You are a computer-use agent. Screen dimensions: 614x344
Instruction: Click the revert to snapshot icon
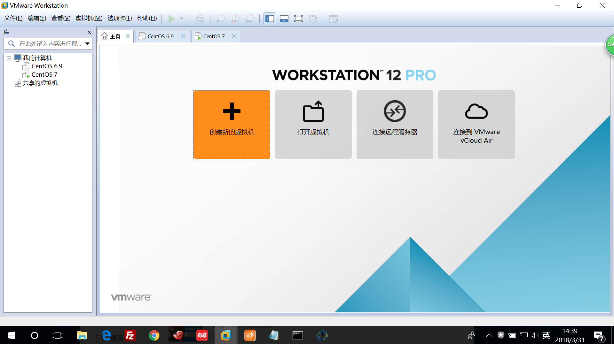click(x=235, y=19)
